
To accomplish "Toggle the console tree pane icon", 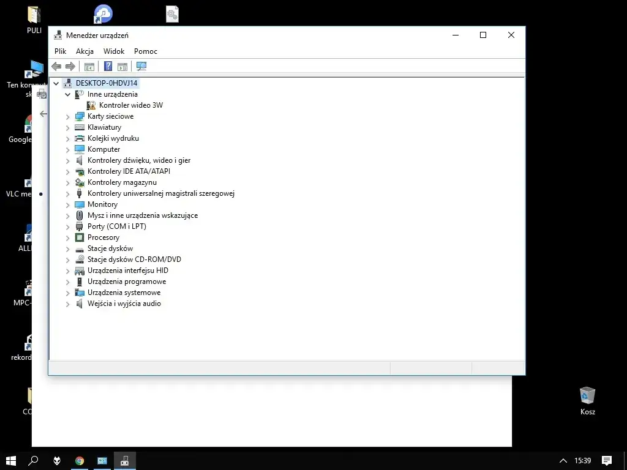I will [89, 66].
